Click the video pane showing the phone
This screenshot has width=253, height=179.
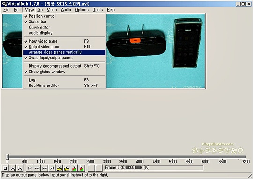click(156, 51)
